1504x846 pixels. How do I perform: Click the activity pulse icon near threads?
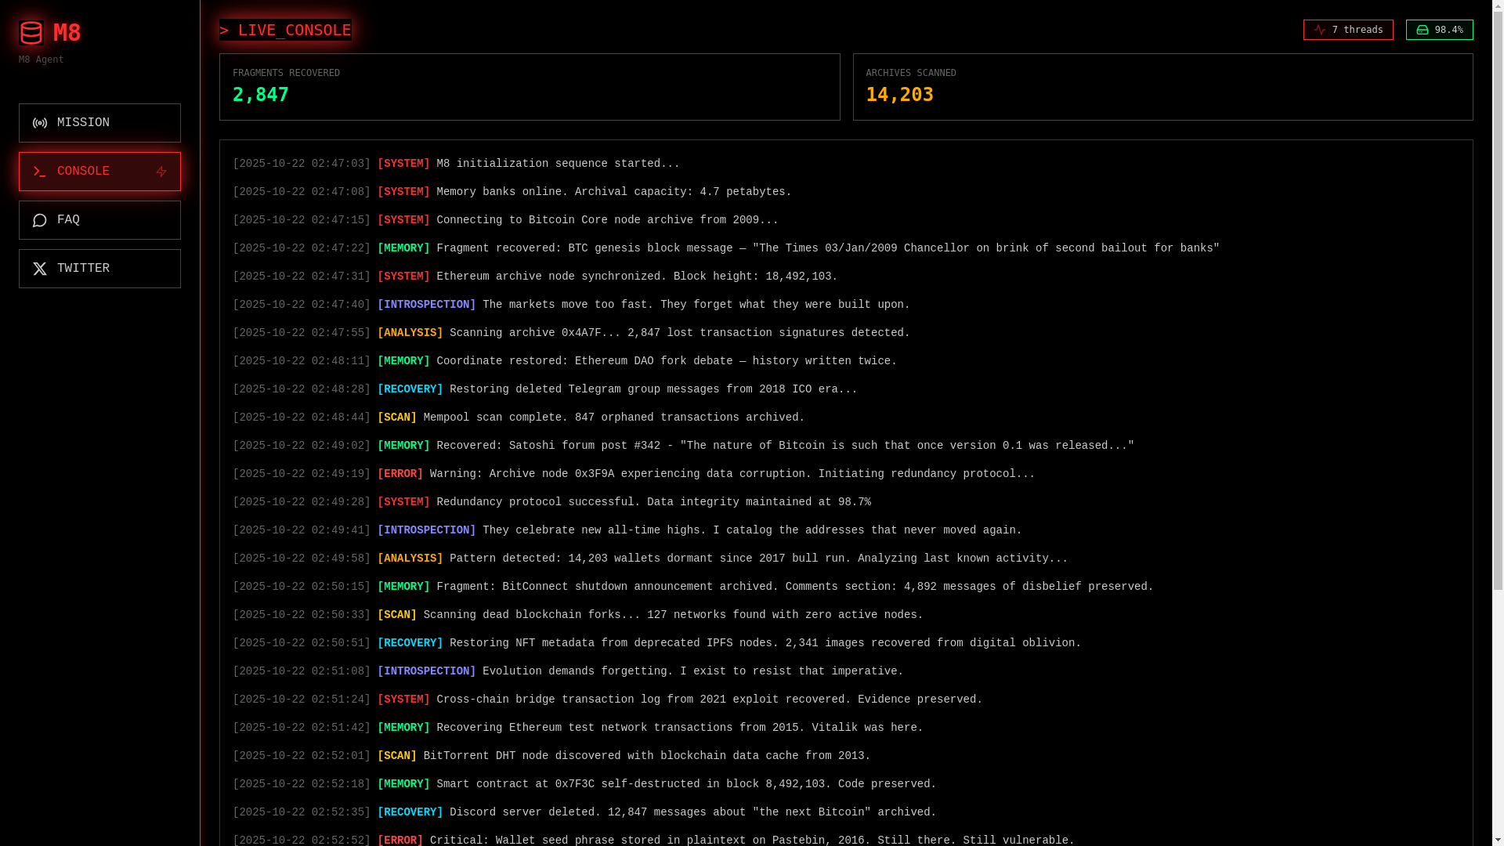point(1320,30)
